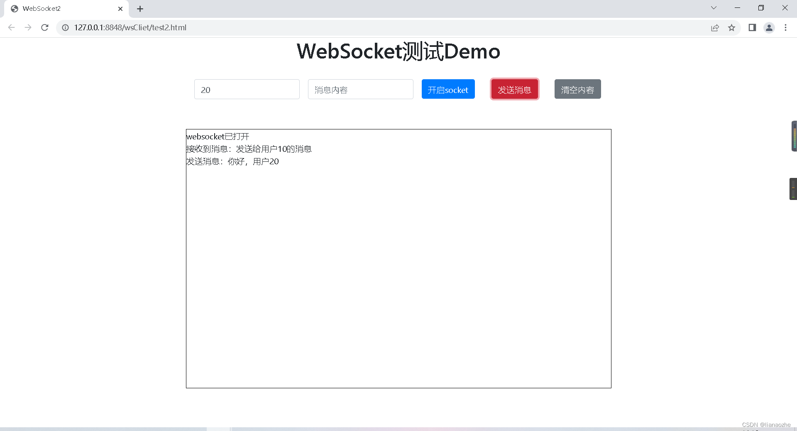
Task: Open the tab search dropdown chevron
Action: click(714, 7)
